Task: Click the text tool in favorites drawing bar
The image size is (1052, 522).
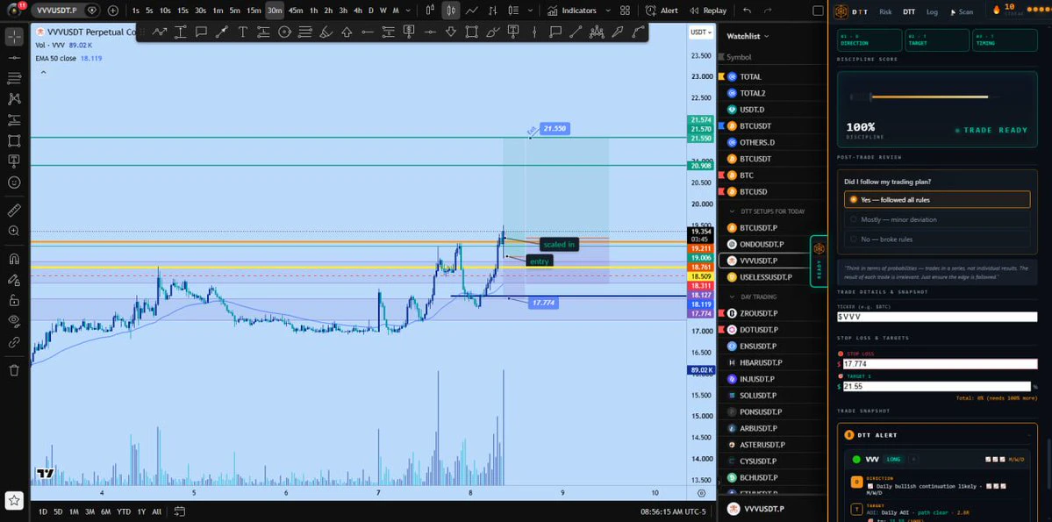Action: pyautogui.click(x=242, y=32)
